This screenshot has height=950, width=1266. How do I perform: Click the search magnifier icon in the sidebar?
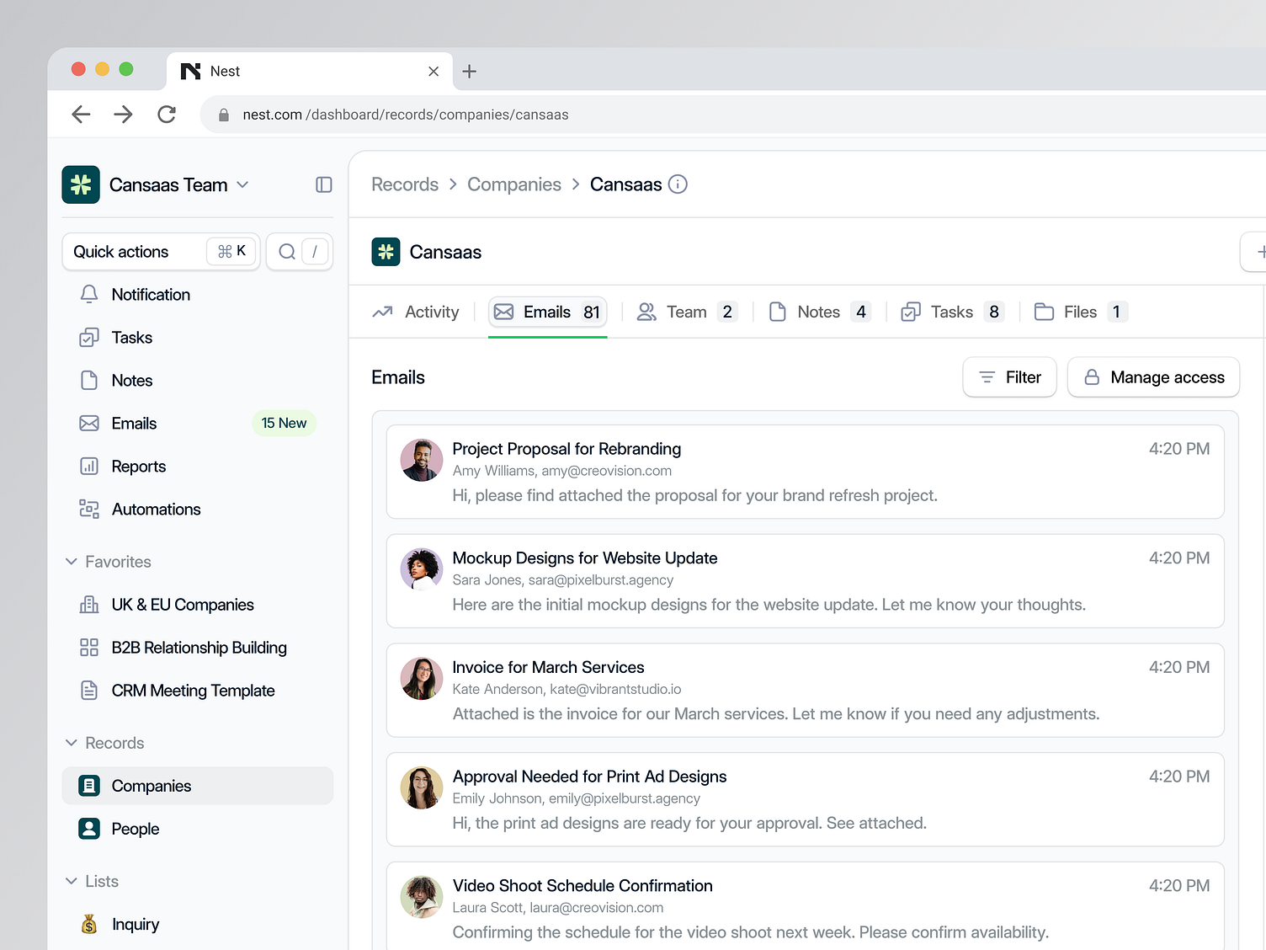coord(286,251)
